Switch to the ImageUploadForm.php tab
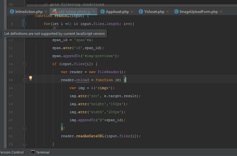This screenshot has height=156, width=237. (199, 12)
